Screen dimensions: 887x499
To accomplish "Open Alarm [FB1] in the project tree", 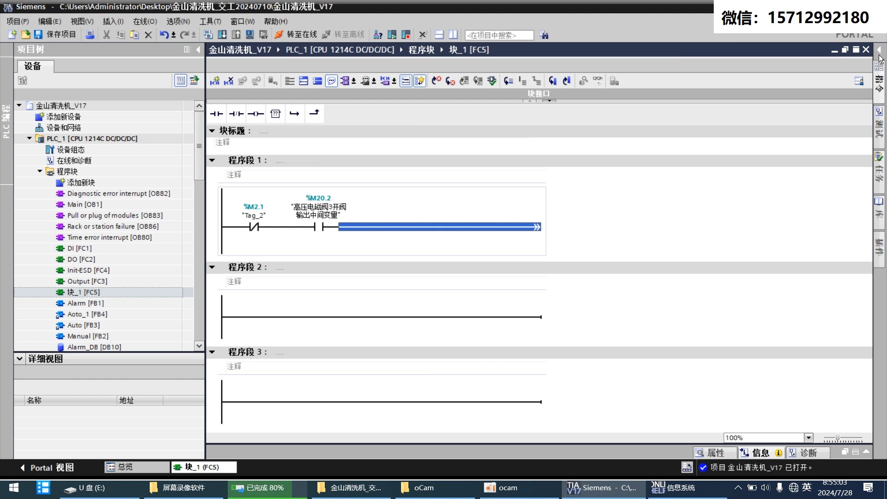I will 85,303.
